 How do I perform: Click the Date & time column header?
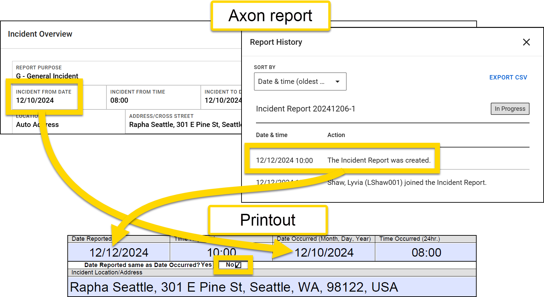[x=271, y=135]
